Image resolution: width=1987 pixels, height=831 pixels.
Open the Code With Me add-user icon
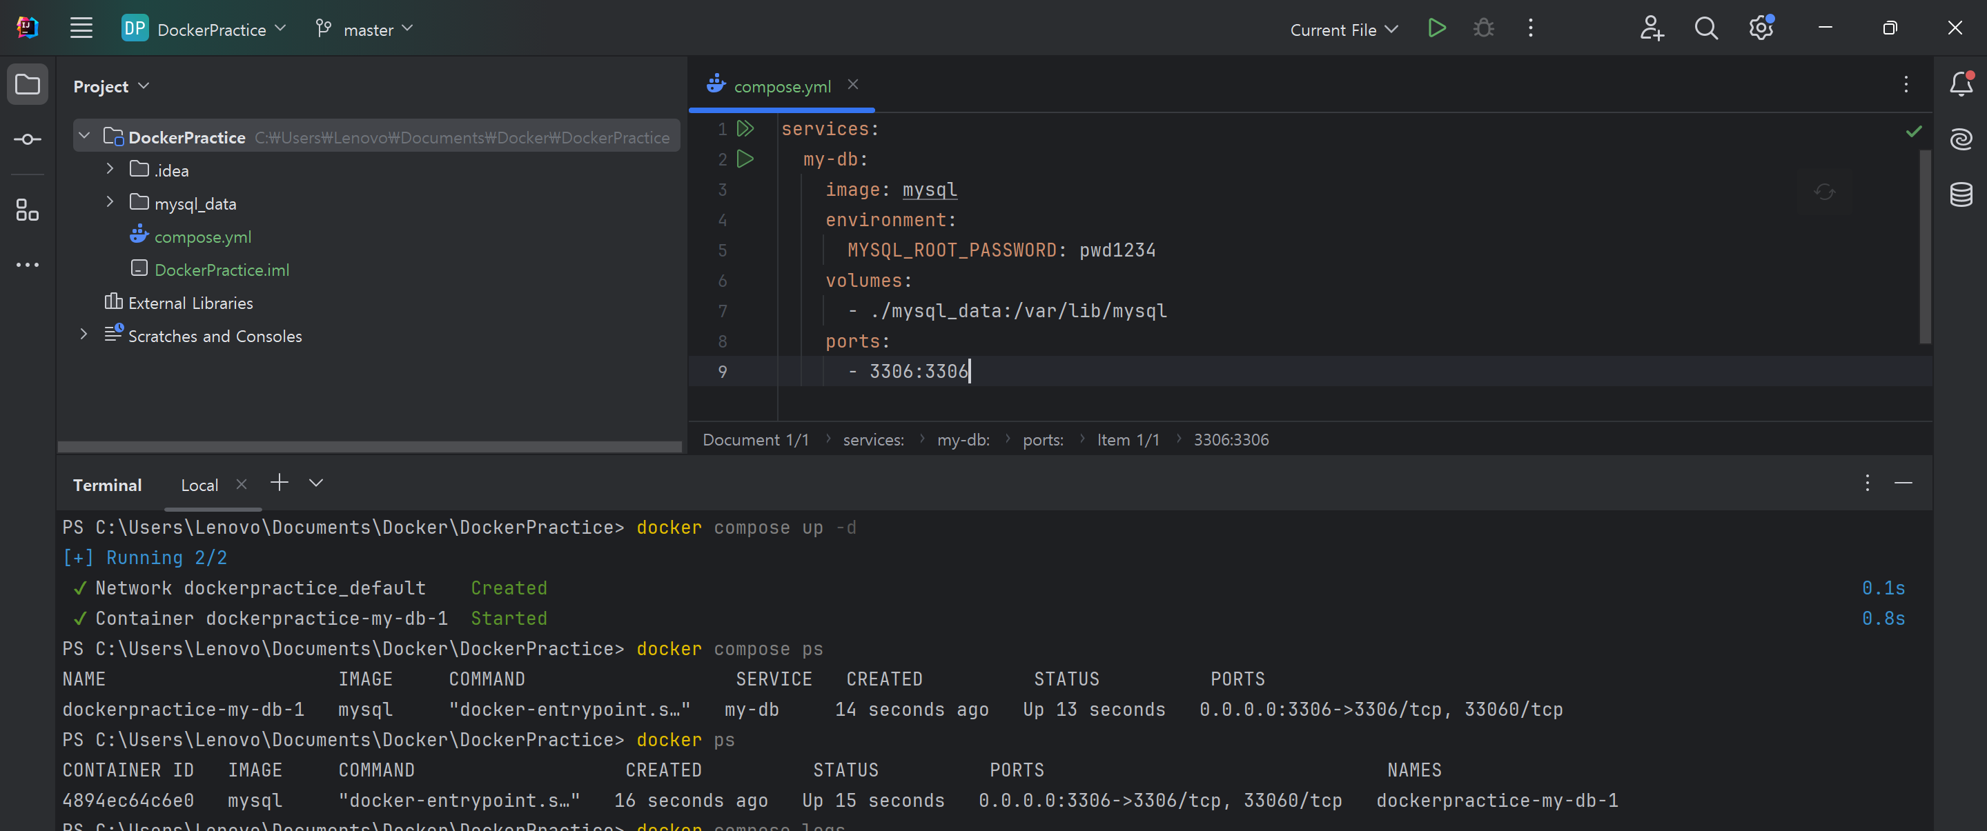pos(1652,28)
